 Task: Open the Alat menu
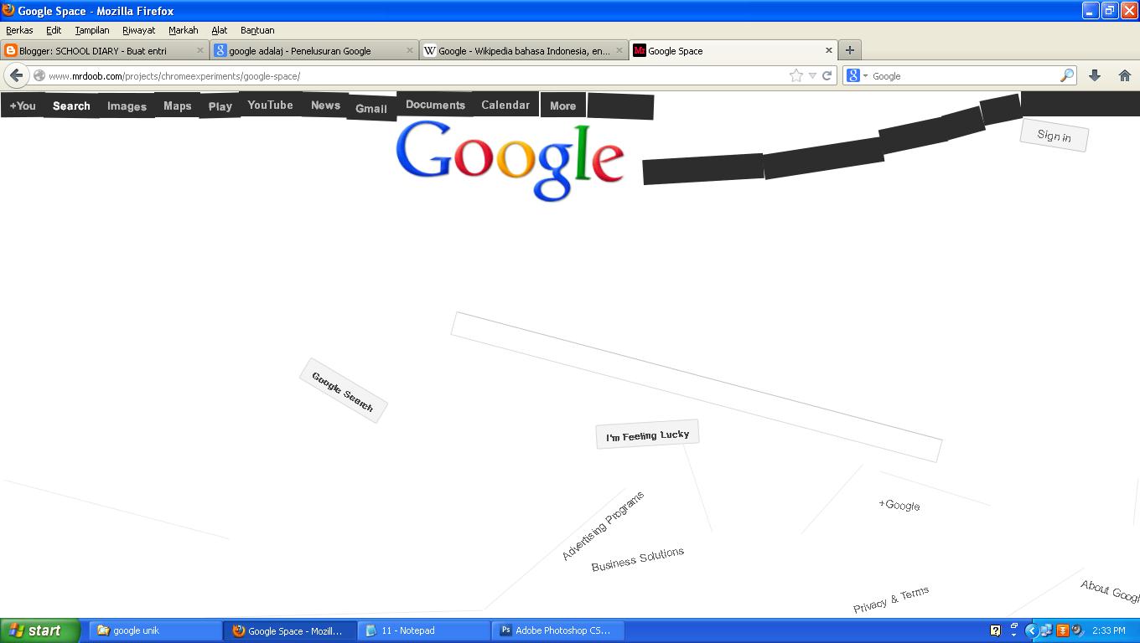pyautogui.click(x=220, y=30)
